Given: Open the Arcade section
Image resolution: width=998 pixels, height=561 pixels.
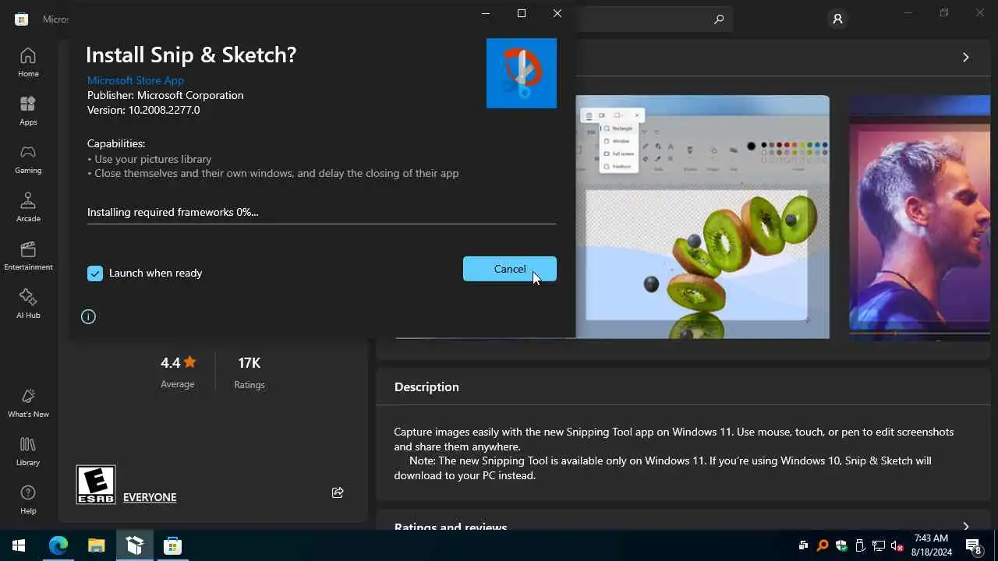Looking at the screenshot, I should pyautogui.click(x=28, y=207).
